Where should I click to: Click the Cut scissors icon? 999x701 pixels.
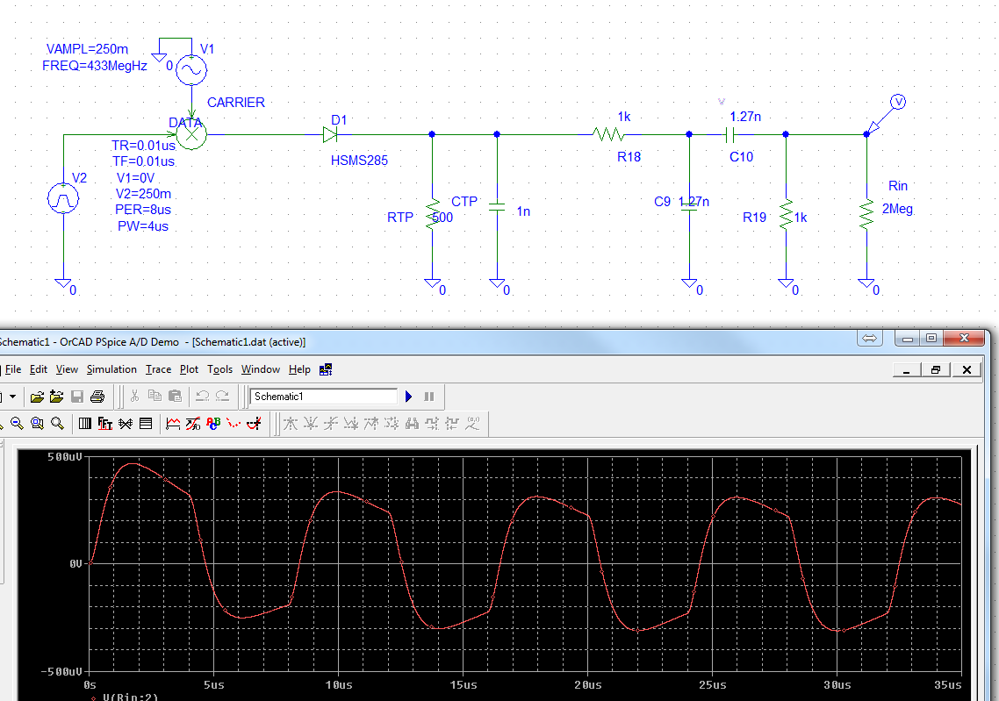click(134, 396)
